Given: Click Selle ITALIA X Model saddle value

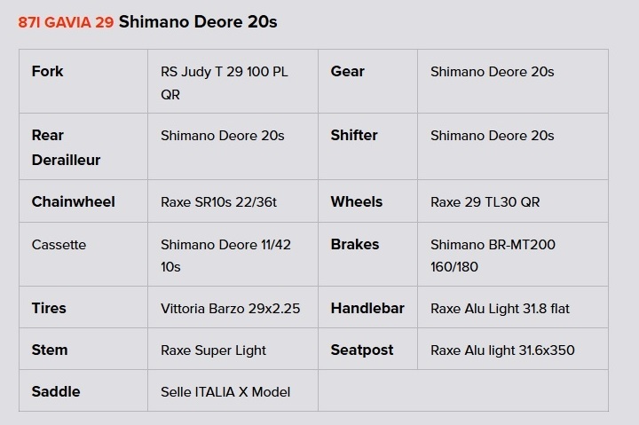Looking at the screenshot, I should pyautogui.click(x=225, y=392).
